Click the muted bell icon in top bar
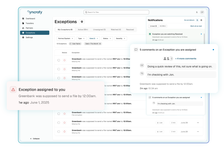This screenshot has width=224, height=150. (x=197, y=12)
